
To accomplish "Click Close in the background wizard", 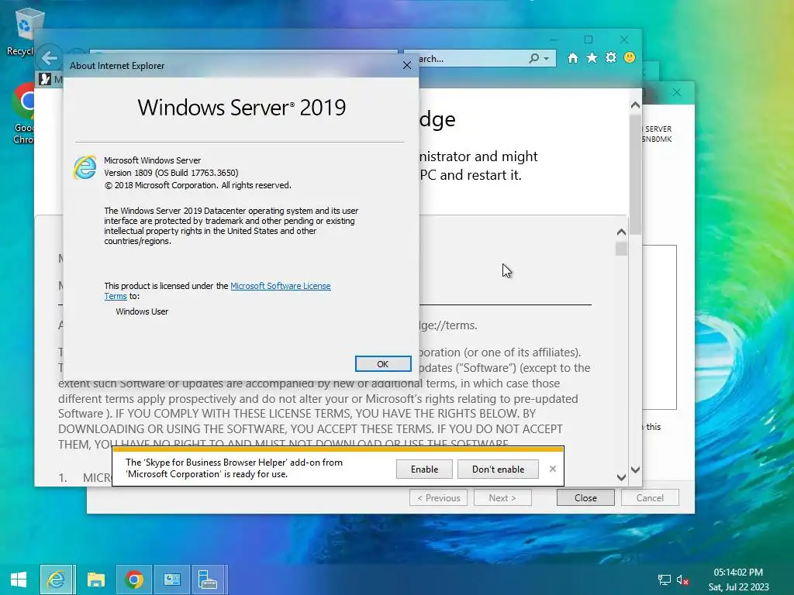I will click(x=585, y=498).
